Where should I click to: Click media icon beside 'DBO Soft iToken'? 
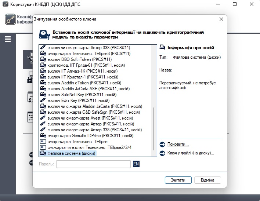point(43,59)
